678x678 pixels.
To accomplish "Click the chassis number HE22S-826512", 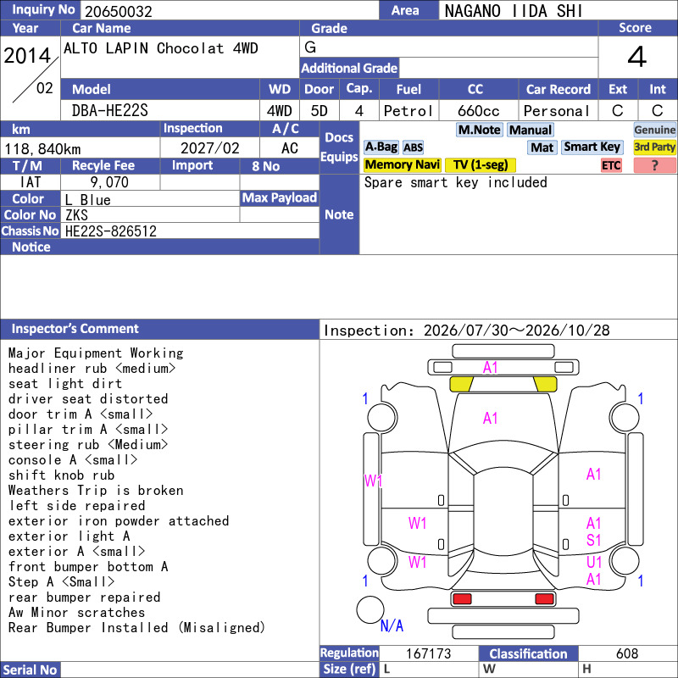I will [111, 231].
